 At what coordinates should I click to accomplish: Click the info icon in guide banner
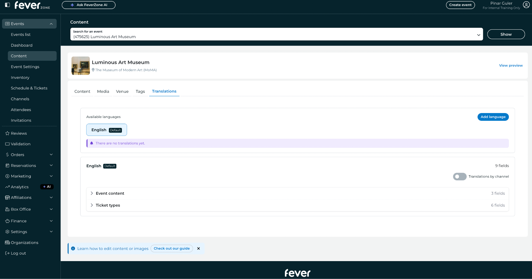[x=73, y=248]
